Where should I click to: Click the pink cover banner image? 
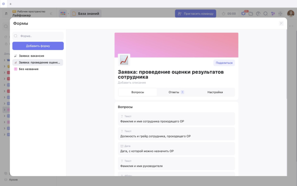176,45
